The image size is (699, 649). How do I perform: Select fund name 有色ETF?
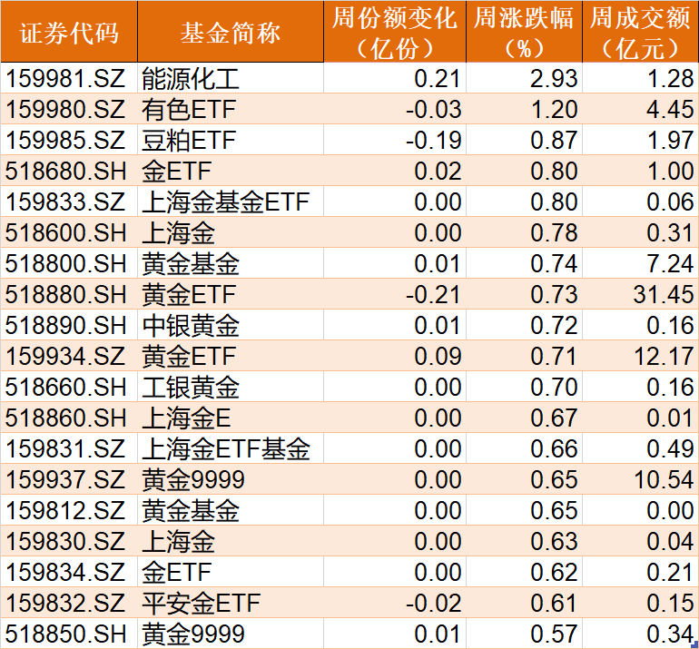231,109
